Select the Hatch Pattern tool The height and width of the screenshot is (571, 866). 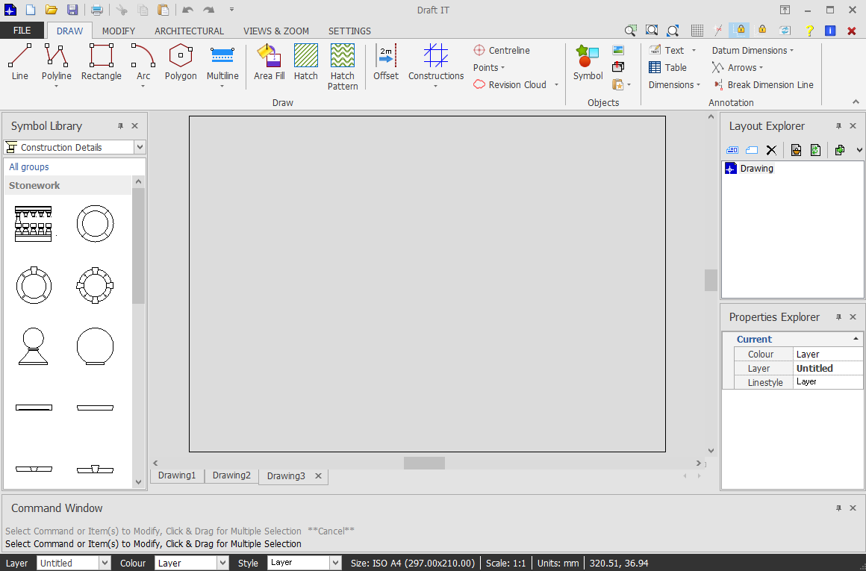[343, 67]
